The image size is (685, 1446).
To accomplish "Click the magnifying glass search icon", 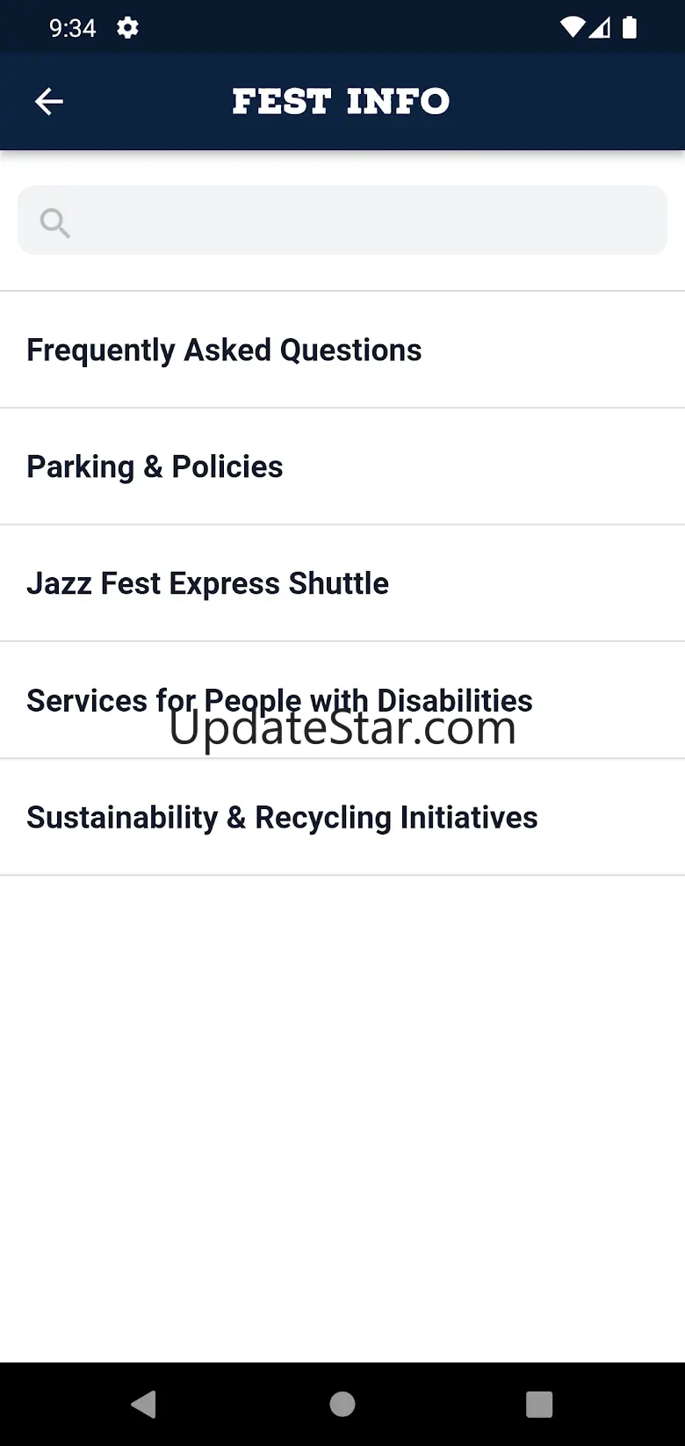I will point(54,222).
